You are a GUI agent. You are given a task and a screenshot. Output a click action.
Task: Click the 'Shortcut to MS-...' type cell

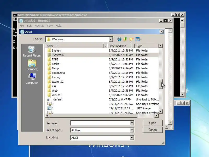click(x=147, y=99)
